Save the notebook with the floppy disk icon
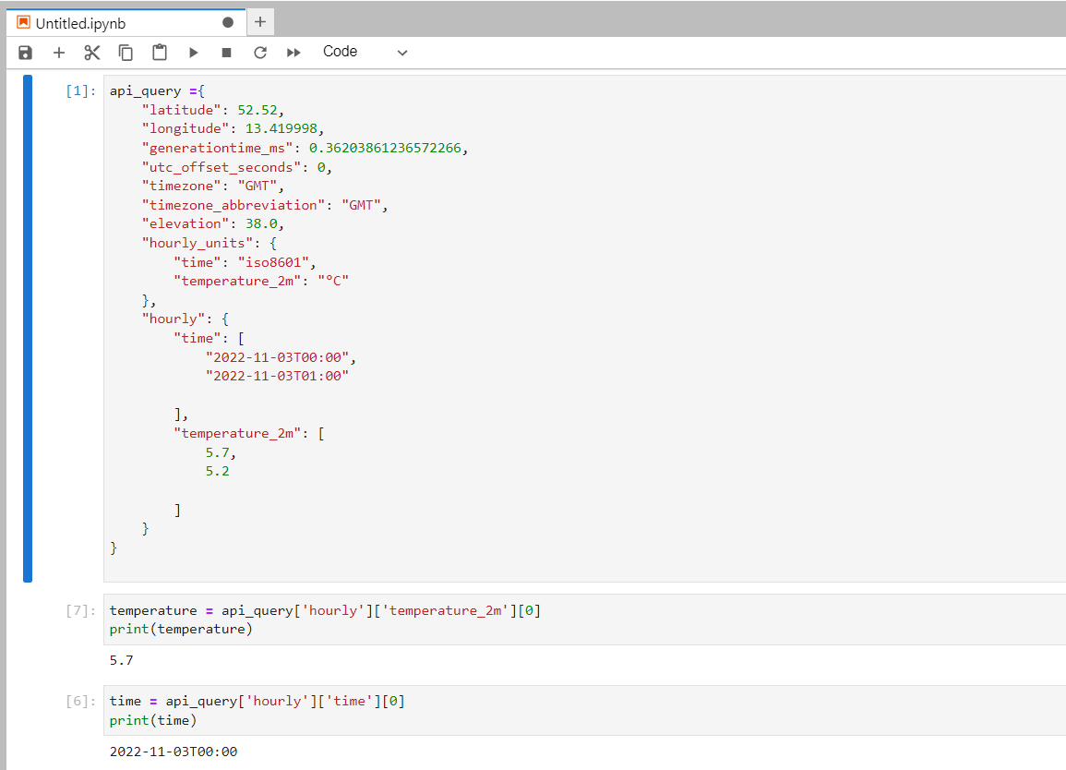This screenshot has width=1066, height=770. point(25,53)
